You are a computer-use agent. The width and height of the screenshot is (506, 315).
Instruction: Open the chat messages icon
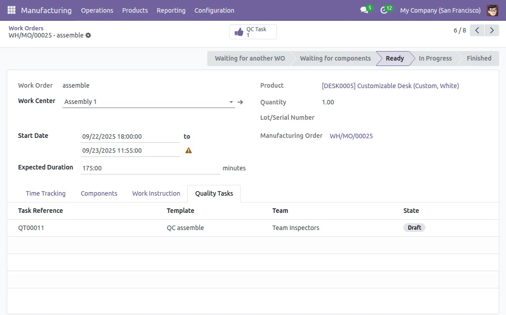click(364, 10)
